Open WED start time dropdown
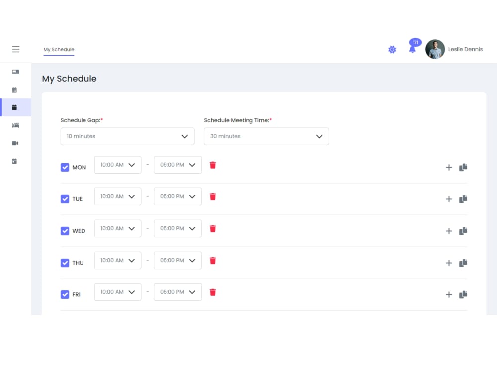This screenshot has height=373, width=497. 118,228
